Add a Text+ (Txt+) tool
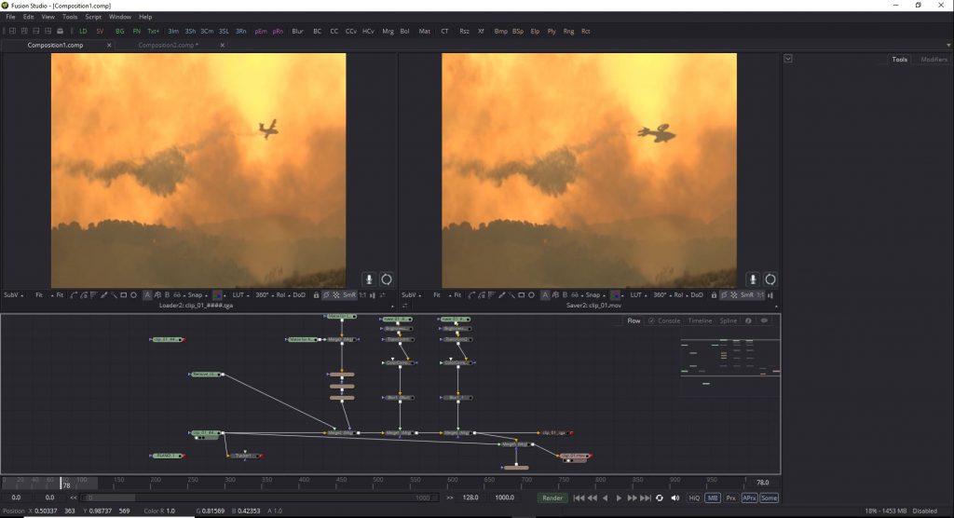The height and width of the screenshot is (518, 954). 153,31
